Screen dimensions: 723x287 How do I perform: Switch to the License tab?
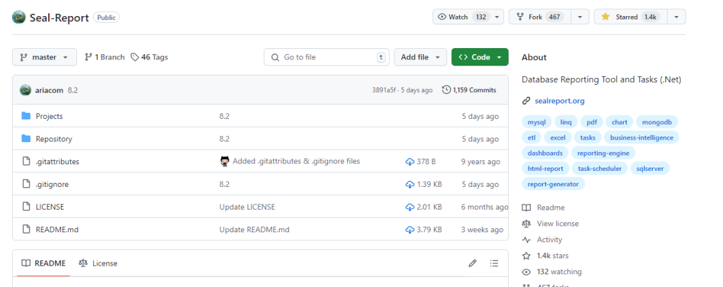[x=98, y=263]
